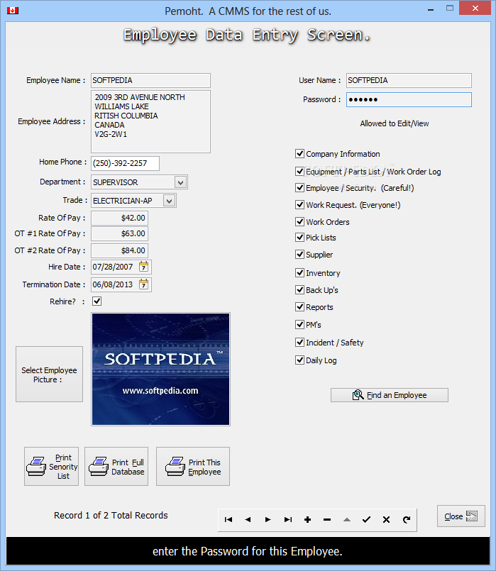
Task: Click the Termination Date text 06/08/2013
Action: point(113,284)
